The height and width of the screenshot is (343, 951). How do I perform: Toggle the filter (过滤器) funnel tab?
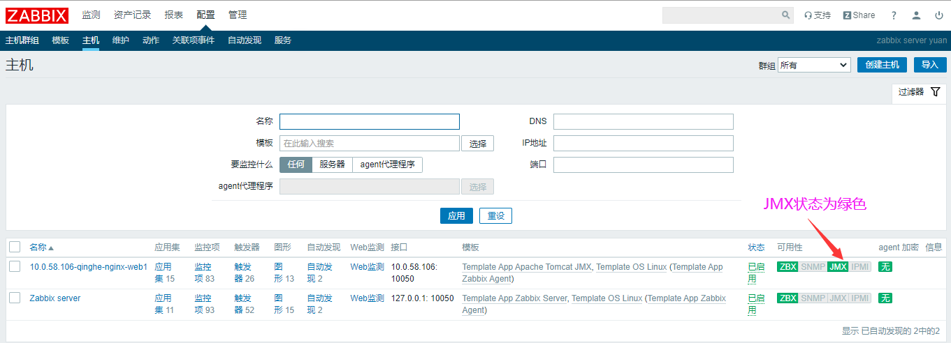(x=919, y=92)
